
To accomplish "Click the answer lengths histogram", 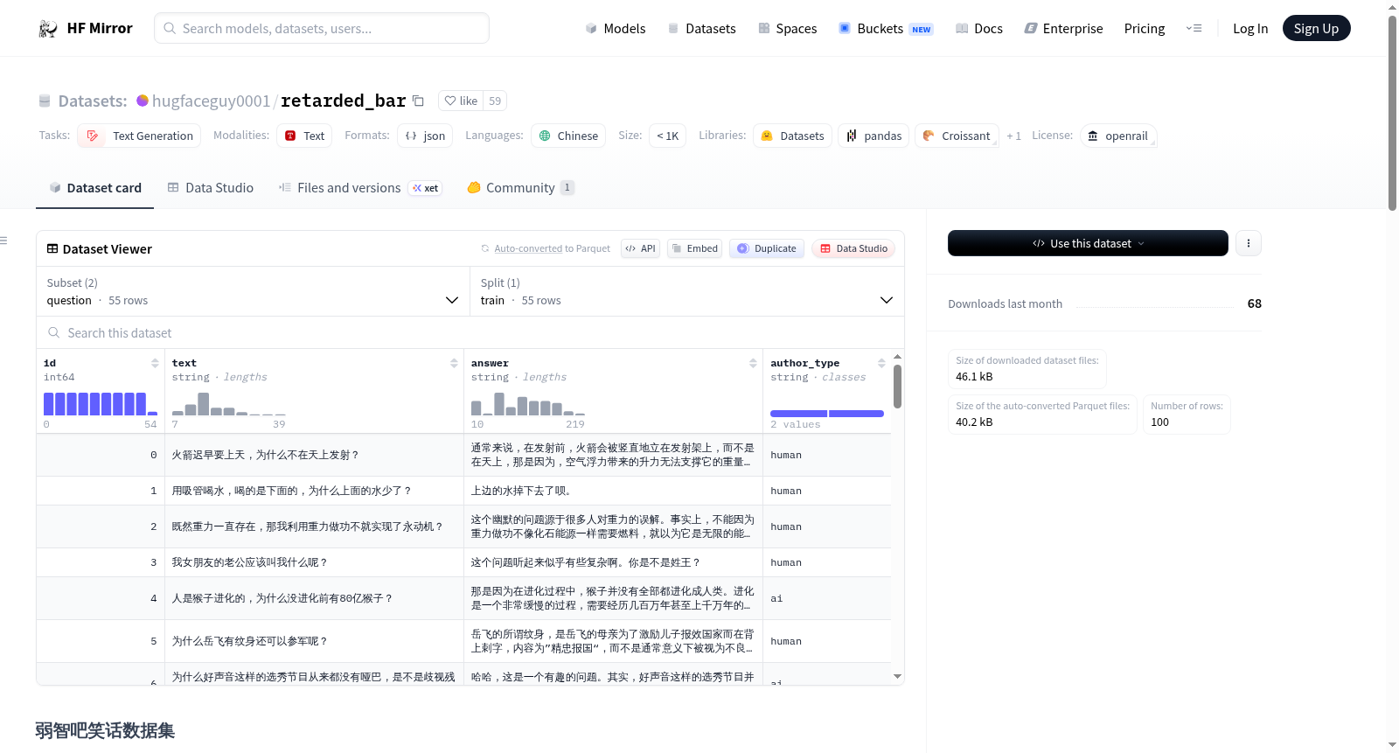I will click(528, 403).
